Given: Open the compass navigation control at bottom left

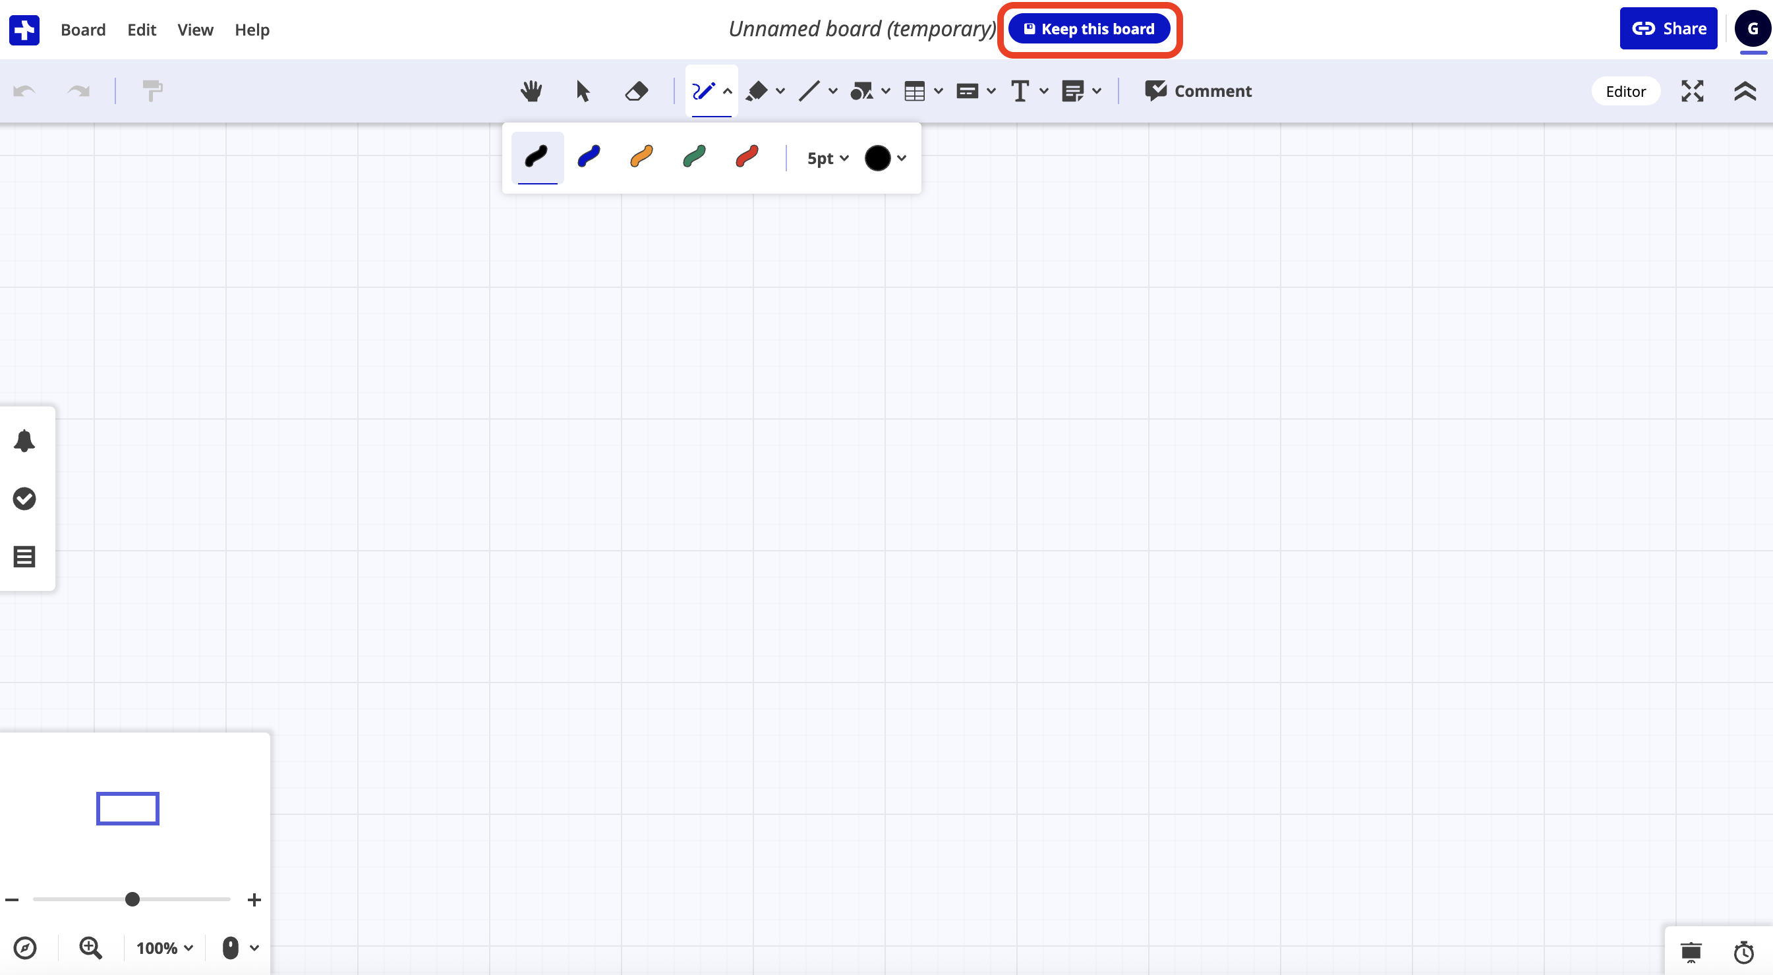Looking at the screenshot, I should coord(25,947).
